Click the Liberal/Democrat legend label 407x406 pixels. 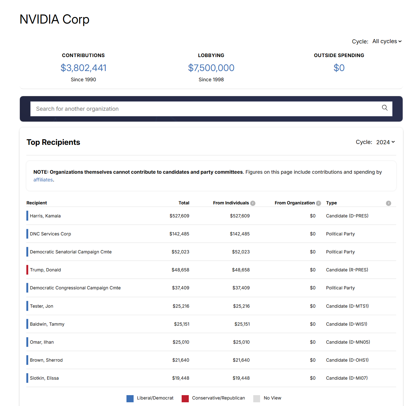tap(155, 398)
